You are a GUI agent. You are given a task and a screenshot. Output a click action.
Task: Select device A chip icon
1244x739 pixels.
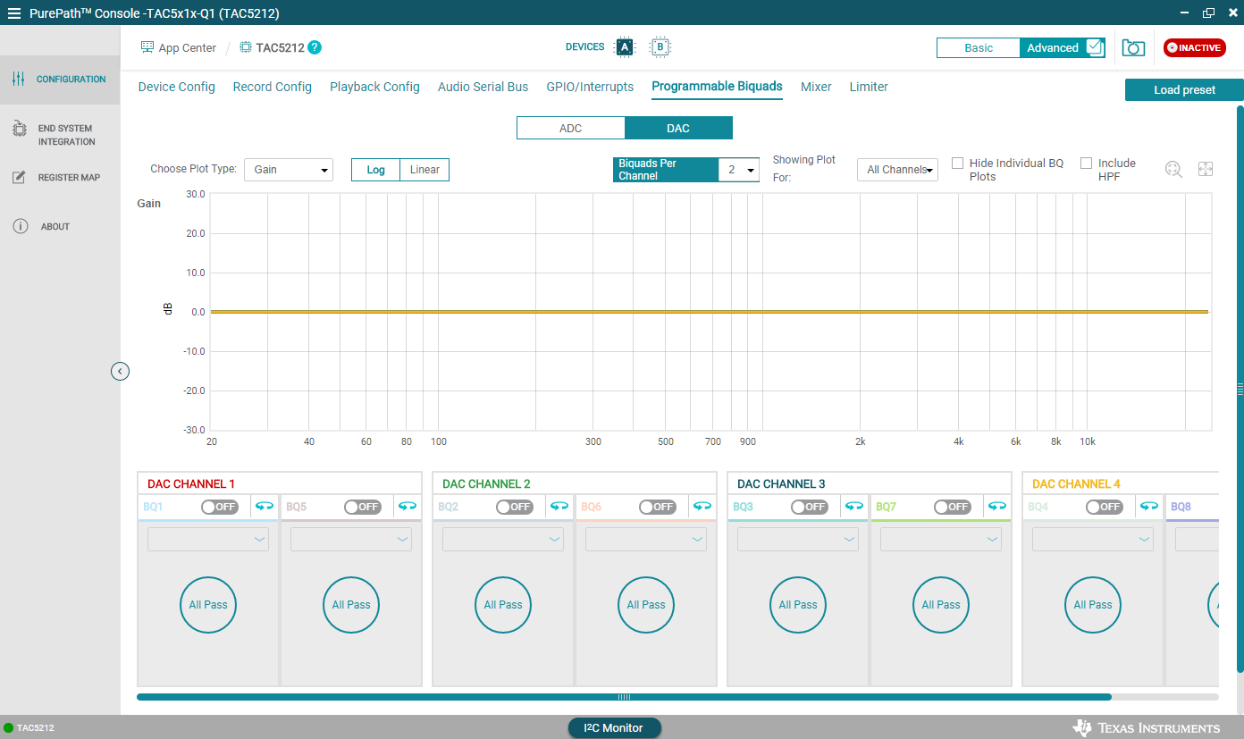(625, 47)
